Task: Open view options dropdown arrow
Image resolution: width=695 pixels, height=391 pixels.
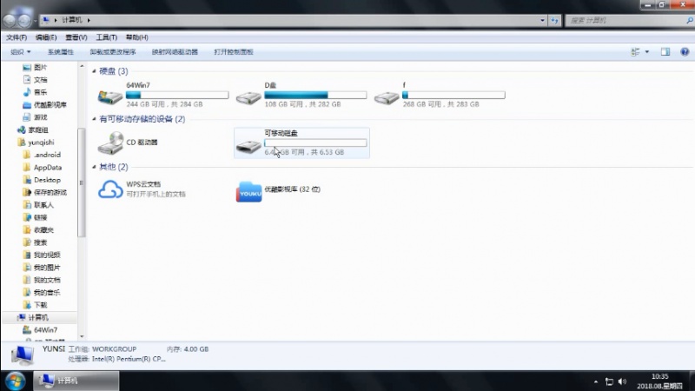Action: (646, 52)
